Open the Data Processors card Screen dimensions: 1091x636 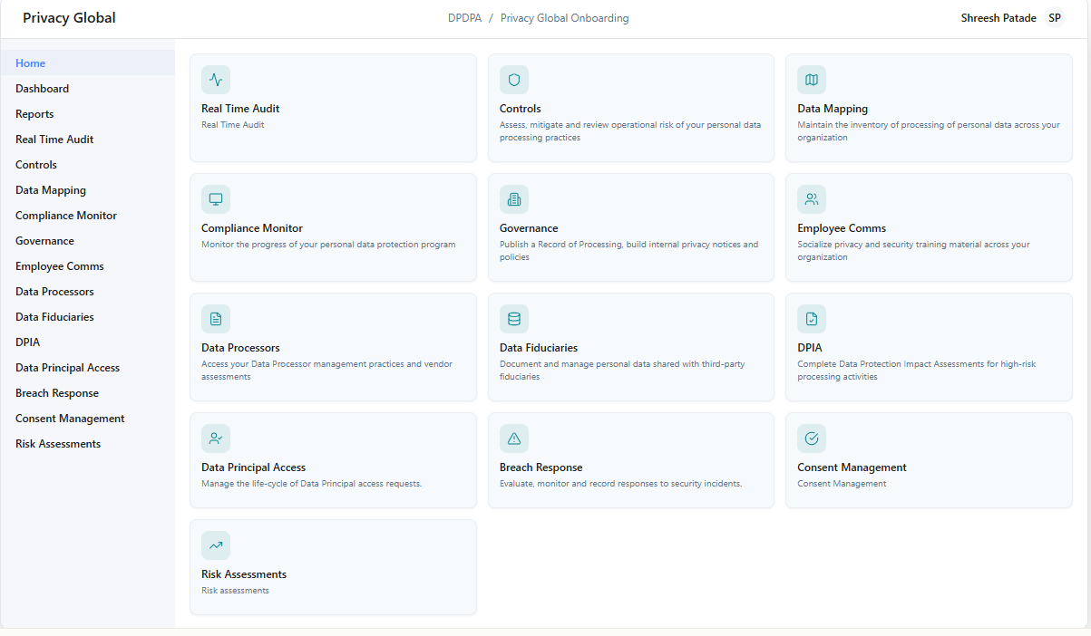333,347
